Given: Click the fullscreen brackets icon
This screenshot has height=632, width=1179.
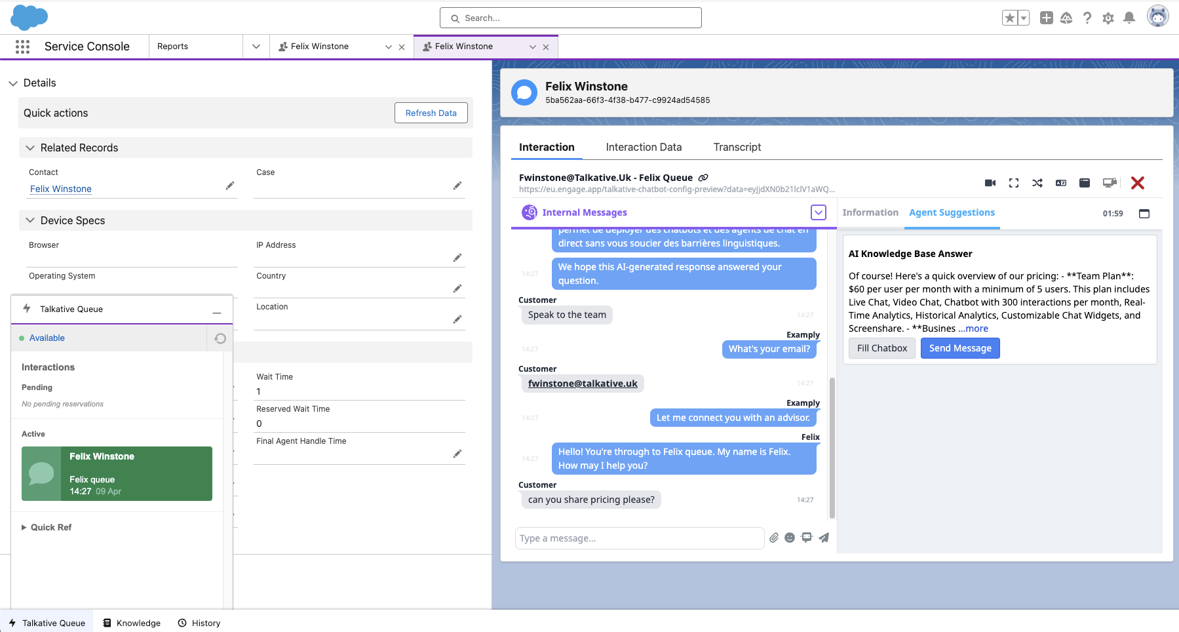Looking at the screenshot, I should [x=1014, y=183].
